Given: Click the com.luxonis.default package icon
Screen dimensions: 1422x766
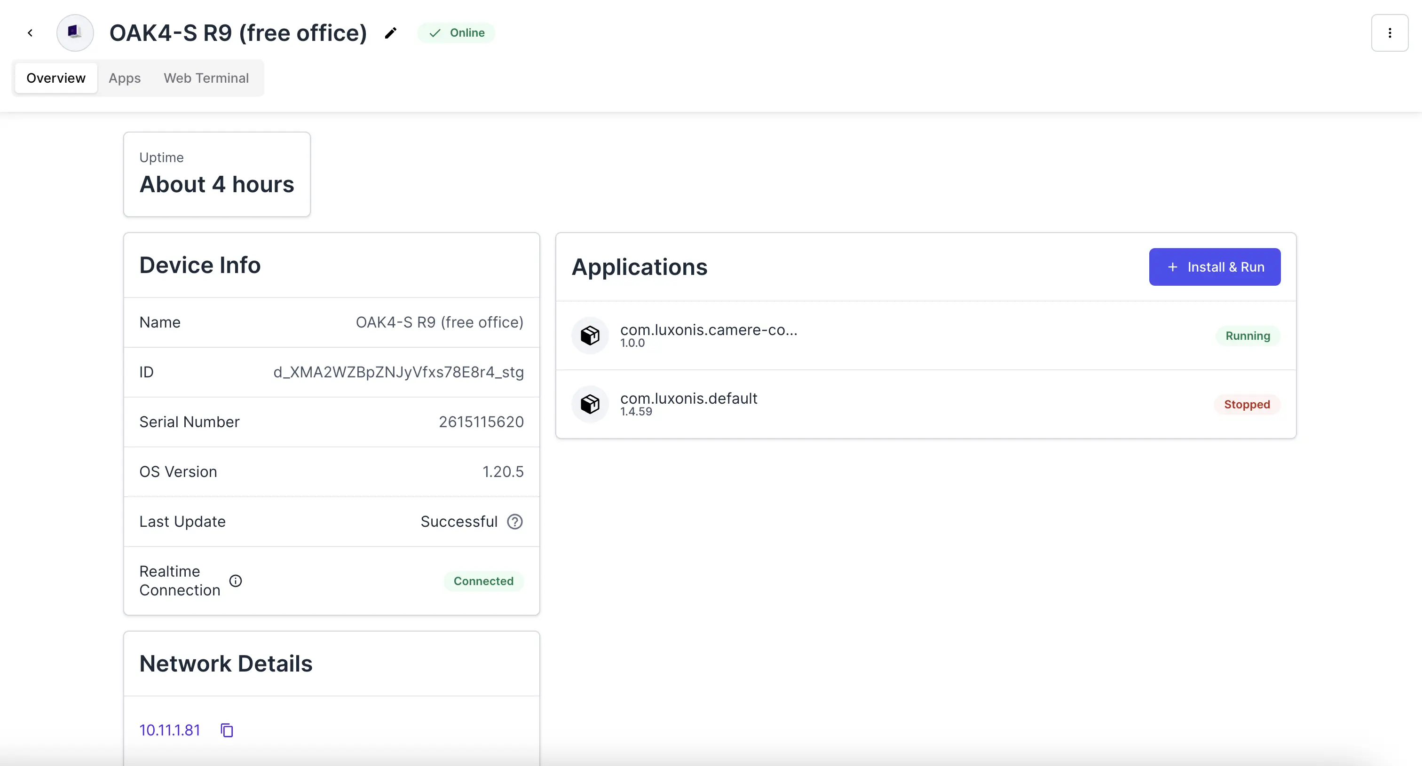Looking at the screenshot, I should (590, 404).
